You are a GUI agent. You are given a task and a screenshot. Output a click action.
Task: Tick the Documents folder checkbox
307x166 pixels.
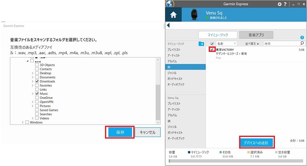[x=37, y=77]
